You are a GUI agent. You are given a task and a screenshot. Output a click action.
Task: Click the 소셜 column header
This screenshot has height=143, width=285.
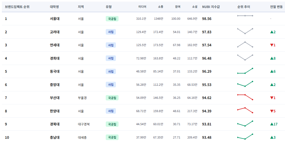click(x=194, y=7)
